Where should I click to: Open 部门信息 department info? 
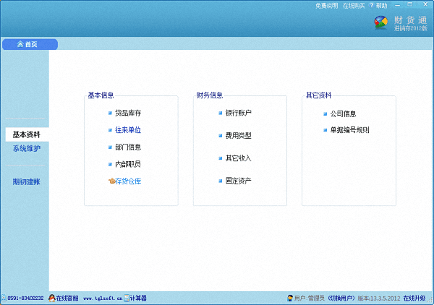(128, 147)
